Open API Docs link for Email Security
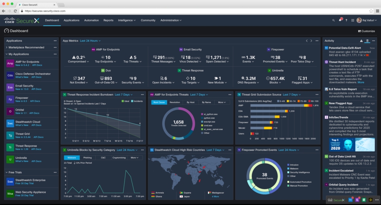This screenshot has height=205, width=381. (x=36, y=90)
